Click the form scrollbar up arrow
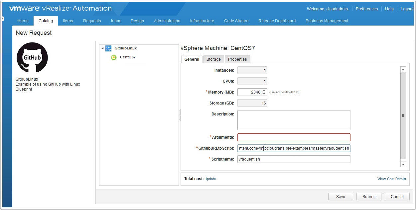416x210 pixels. click(x=403, y=69)
